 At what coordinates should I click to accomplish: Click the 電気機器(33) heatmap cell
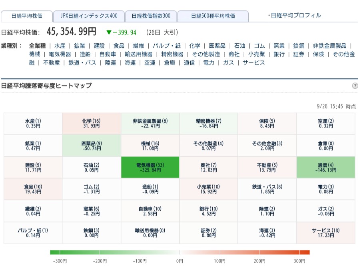150,167
